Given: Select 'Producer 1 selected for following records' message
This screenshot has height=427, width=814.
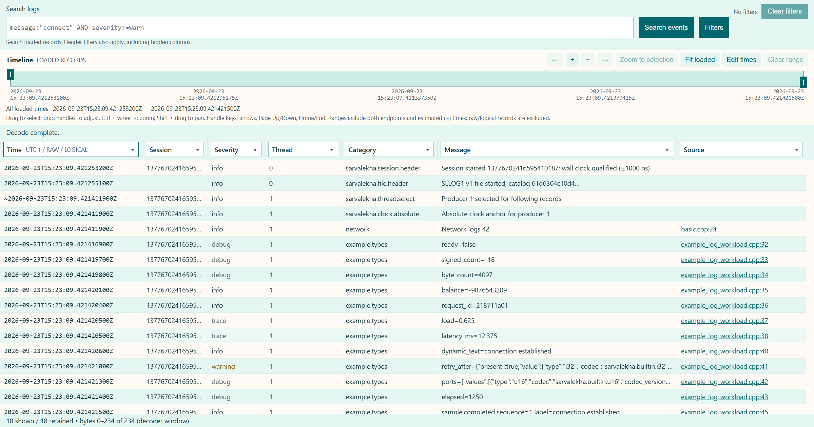Looking at the screenshot, I should pos(501,199).
